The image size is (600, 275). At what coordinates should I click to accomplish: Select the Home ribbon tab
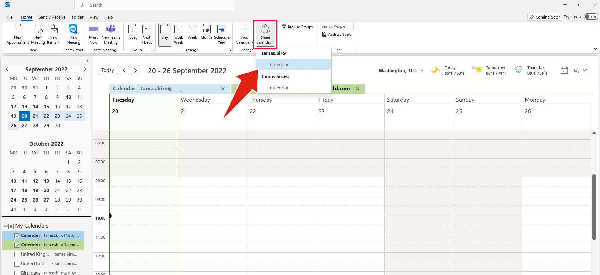27,17
